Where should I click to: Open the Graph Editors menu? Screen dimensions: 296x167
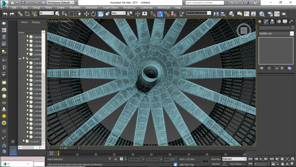tap(110, 7)
